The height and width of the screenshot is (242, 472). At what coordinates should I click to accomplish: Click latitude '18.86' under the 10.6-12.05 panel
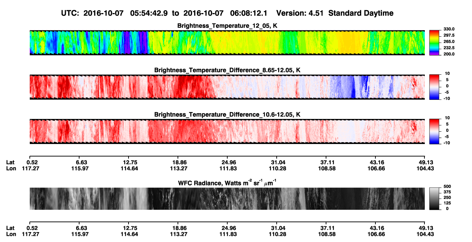(178, 162)
